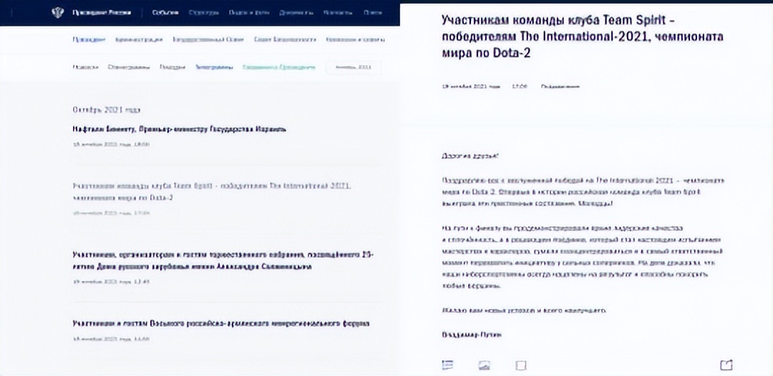Screen dimensions: 773x376
Task: Open Видео и фото in top navigation
Action: click(249, 13)
